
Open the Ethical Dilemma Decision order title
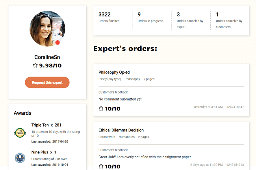point(121,130)
